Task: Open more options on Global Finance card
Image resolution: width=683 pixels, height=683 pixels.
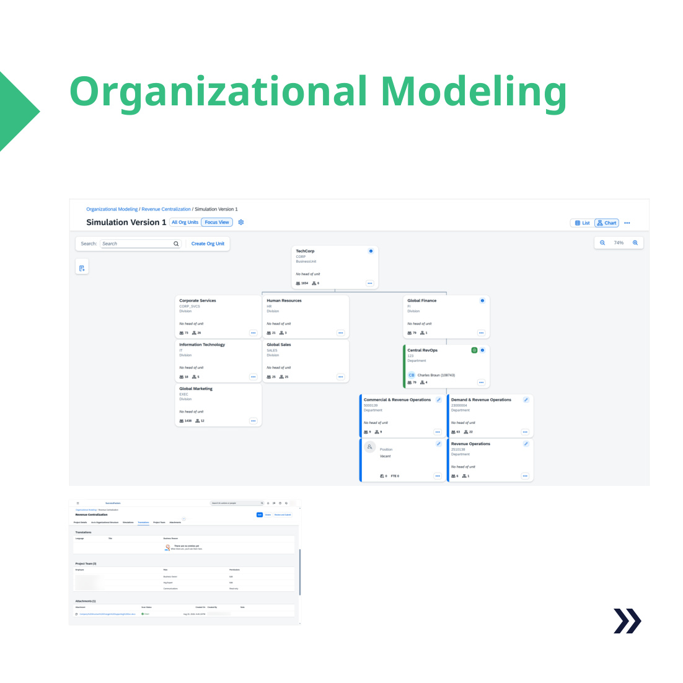Action: 482,333
